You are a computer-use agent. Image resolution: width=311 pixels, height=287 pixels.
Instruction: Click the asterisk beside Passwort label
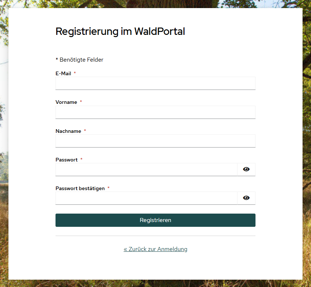tap(81, 159)
